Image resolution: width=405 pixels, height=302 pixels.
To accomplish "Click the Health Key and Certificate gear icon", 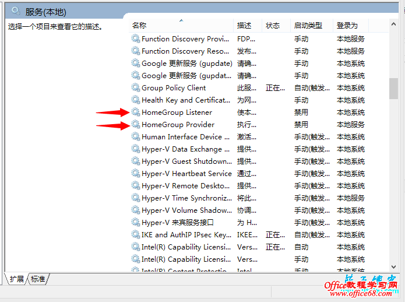I will tap(136, 100).
